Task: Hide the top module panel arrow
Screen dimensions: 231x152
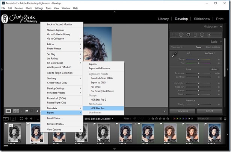Action: [115, 12]
